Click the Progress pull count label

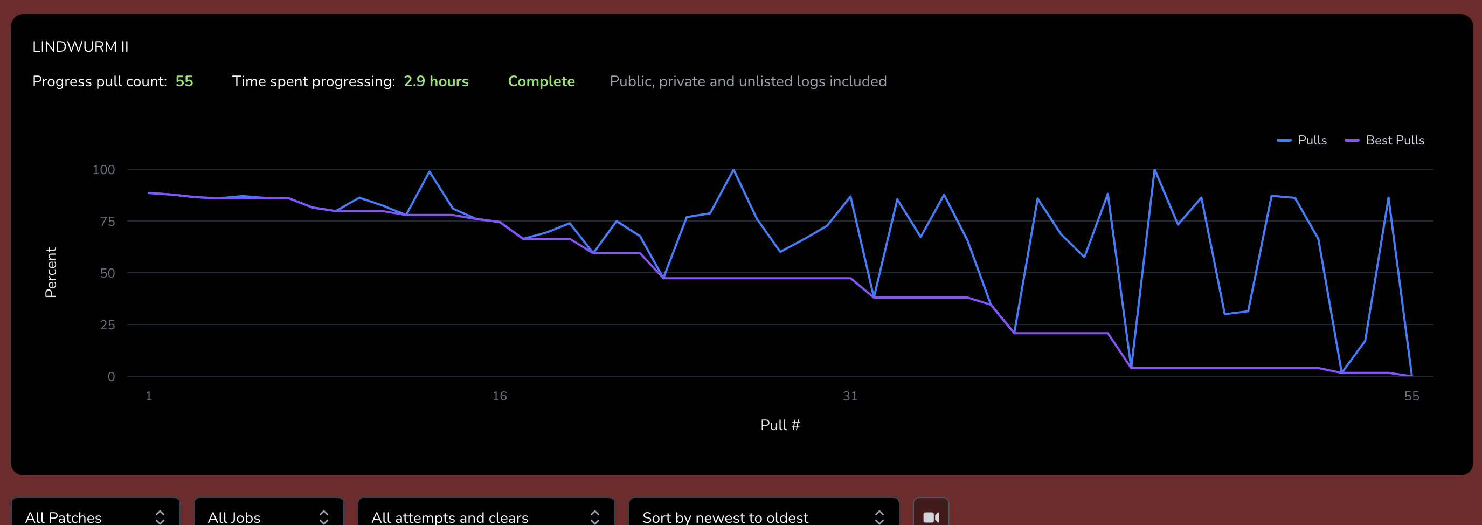click(100, 81)
